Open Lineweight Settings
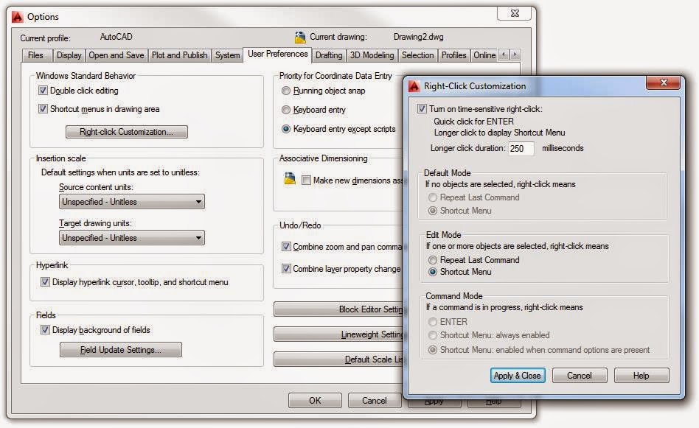 (338, 334)
